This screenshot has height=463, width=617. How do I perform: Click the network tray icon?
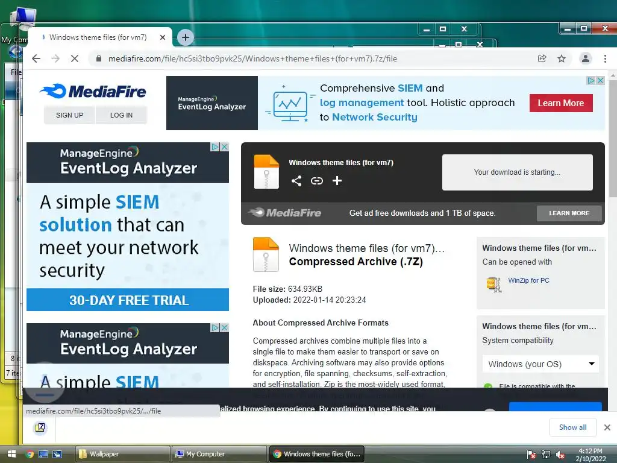tap(546, 455)
